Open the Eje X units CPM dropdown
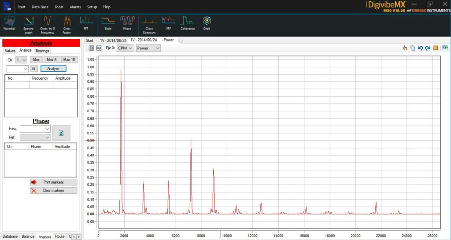This screenshot has width=451, height=240. point(125,48)
